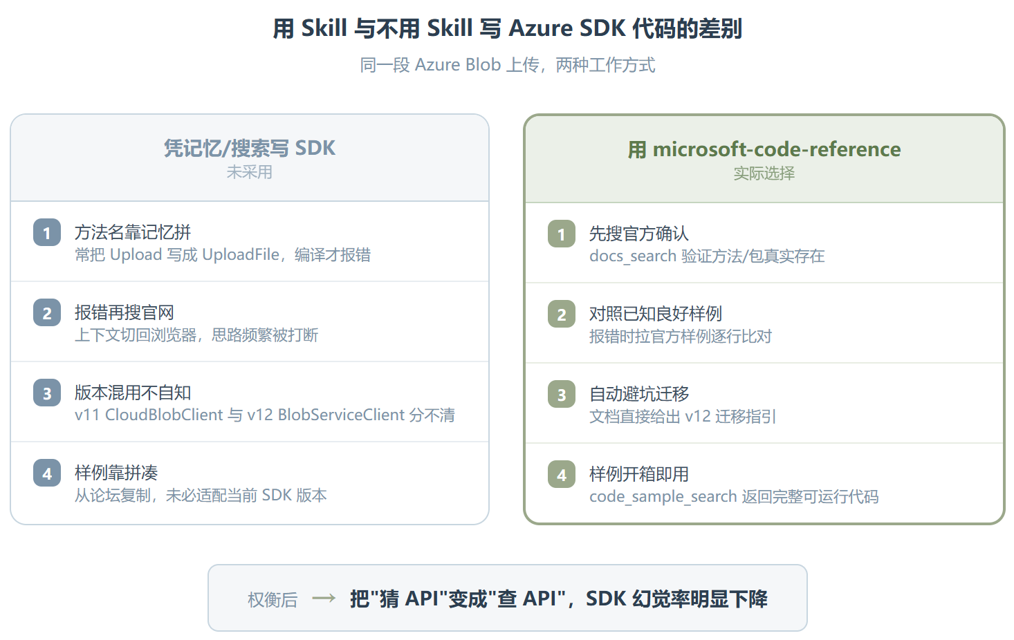
Task: Click number badge 1 beside '方法名靠记忆拼'
Action: [47, 233]
